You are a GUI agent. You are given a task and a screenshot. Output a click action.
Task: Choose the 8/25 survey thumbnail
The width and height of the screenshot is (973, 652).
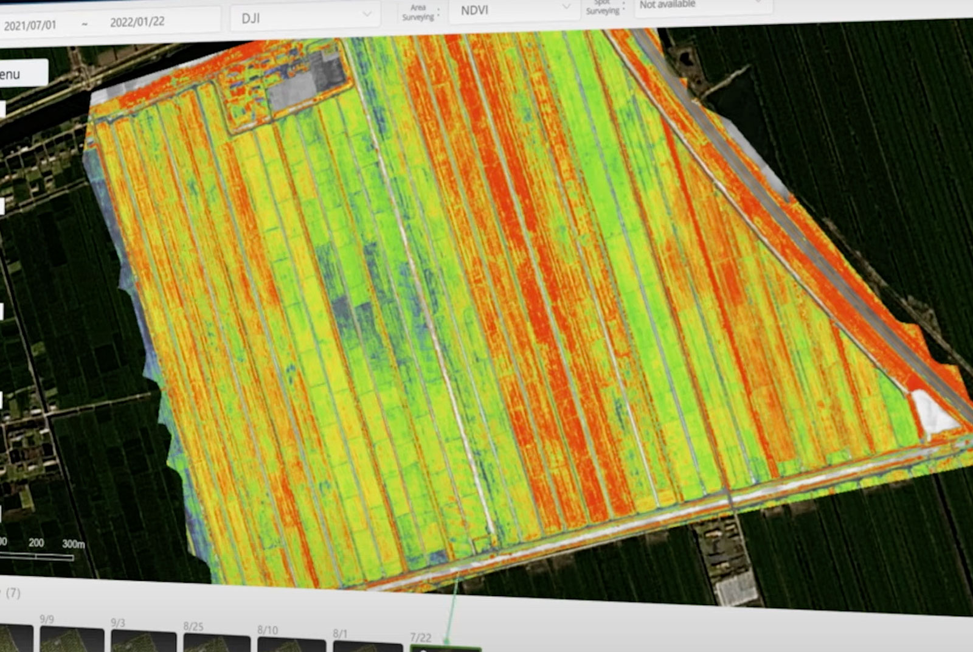[216, 643]
